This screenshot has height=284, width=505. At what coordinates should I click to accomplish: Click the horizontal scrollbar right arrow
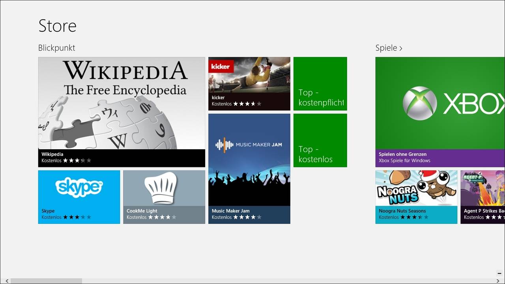[498, 281]
